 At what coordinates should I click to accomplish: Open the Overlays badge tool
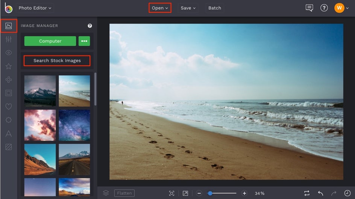[9, 120]
